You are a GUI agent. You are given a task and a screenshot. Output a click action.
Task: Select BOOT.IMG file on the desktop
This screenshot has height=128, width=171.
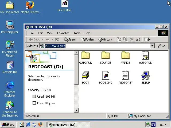pos(64,6)
